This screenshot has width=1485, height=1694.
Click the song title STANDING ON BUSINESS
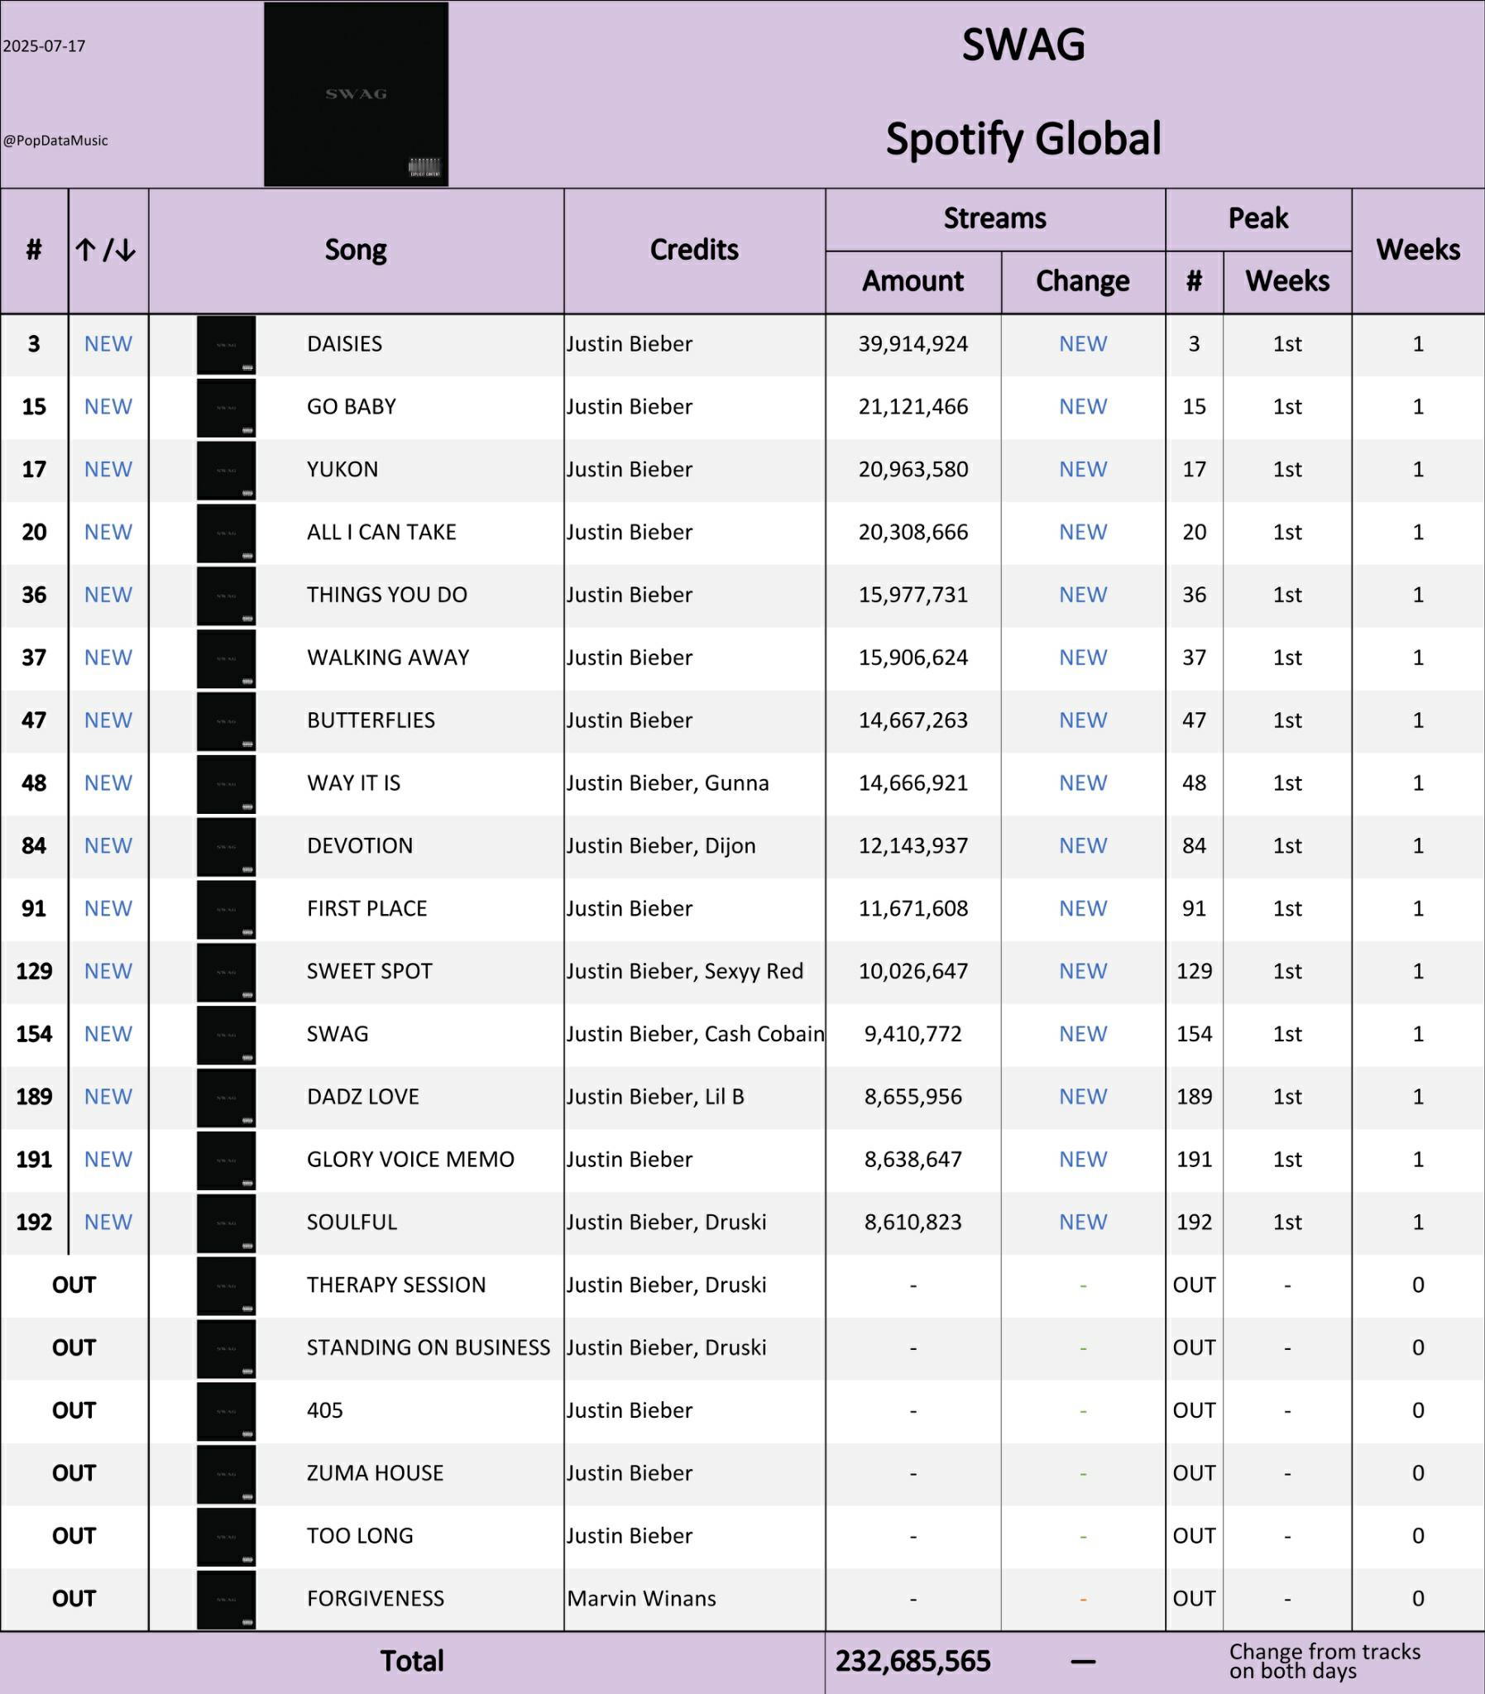click(429, 1347)
